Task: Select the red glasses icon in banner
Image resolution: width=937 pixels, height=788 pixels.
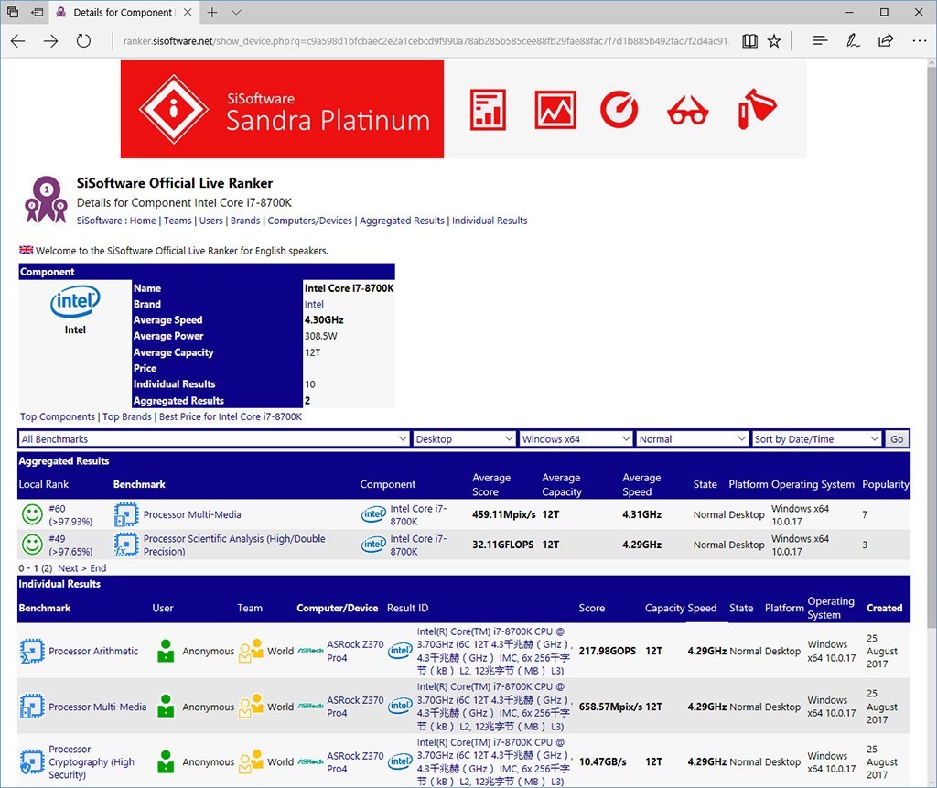Action: pyautogui.click(x=688, y=111)
